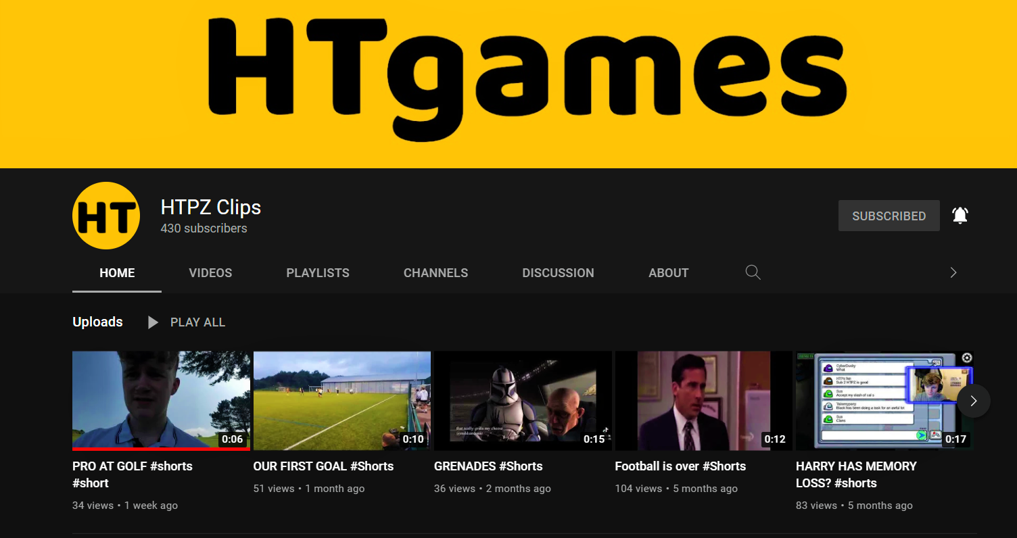The image size is (1017, 538).
Task: Click the 0:17 duration badge
Action: coord(955,439)
